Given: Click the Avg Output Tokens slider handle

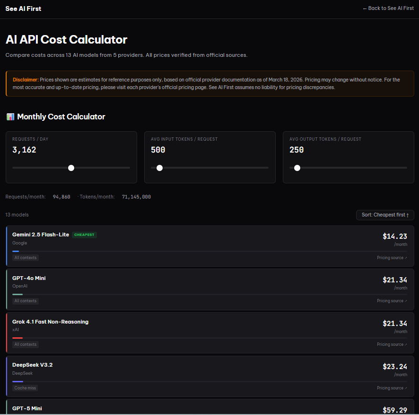Looking at the screenshot, I should point(297,168).
